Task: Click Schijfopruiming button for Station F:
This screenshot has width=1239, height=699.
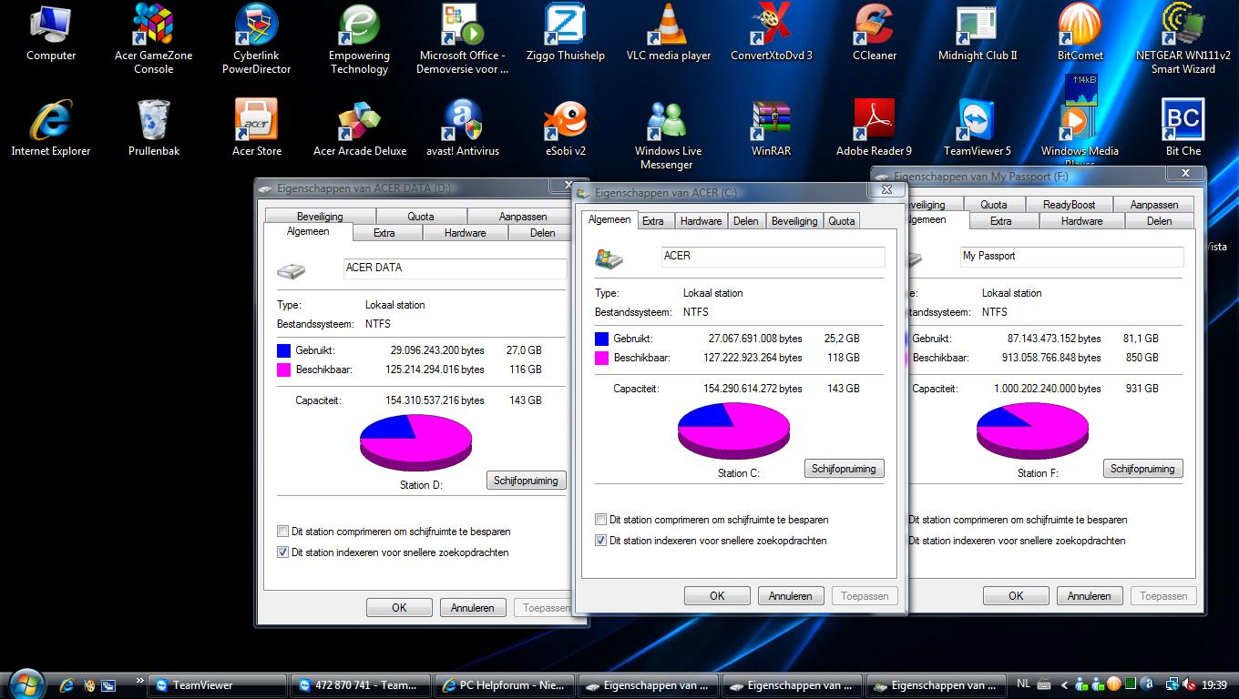Action: 1142,469
